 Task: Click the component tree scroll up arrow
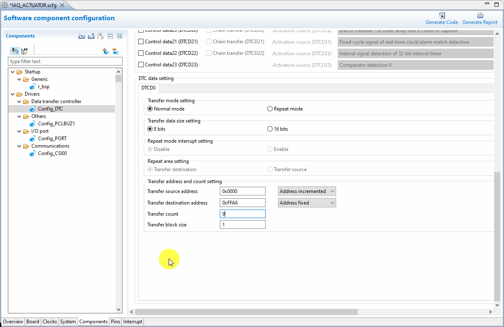pyautogui.click(x=119, y=72)
